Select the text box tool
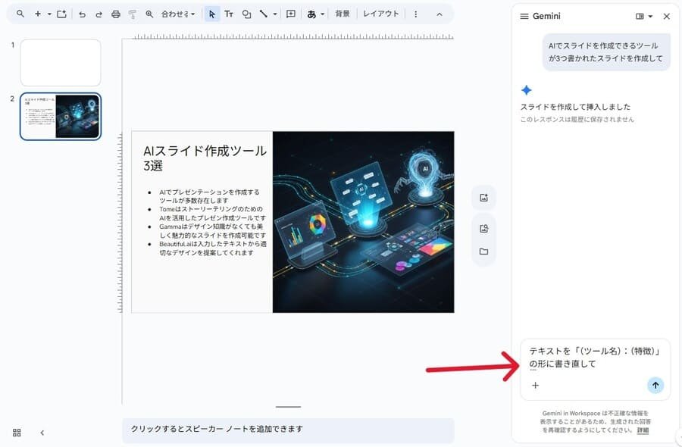The image size is (682, 447). 229,13
